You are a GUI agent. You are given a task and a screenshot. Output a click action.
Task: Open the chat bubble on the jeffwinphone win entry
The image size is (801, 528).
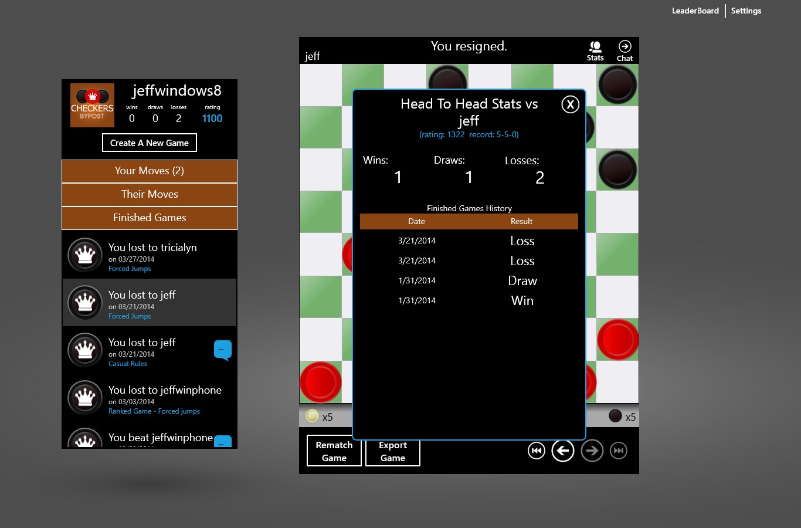pyautogui.click(x=223, y=444)
